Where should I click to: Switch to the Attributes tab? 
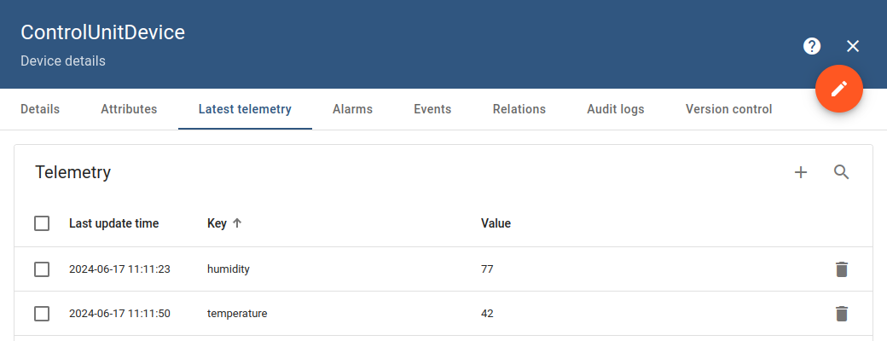coord(129,109)
